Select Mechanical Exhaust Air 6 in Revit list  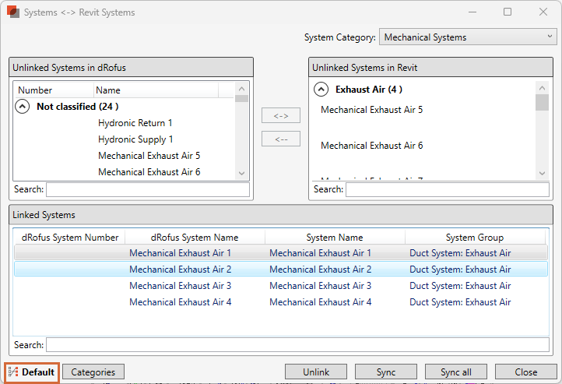coord(372,146)
